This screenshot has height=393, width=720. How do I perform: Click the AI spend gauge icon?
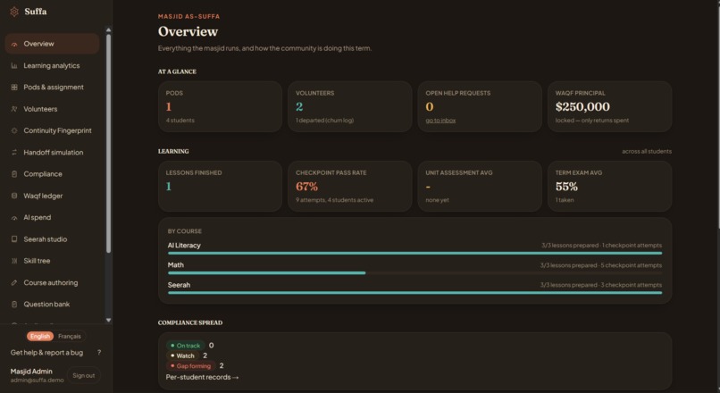point(14,218)
